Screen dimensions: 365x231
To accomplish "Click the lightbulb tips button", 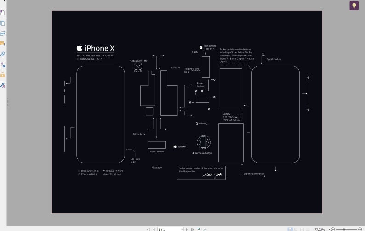I will 354,6.
